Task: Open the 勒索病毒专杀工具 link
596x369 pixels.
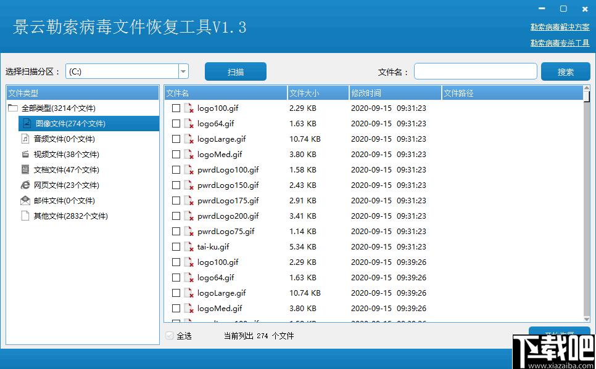Action: [560, 43]
